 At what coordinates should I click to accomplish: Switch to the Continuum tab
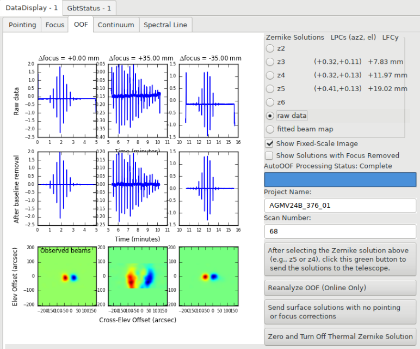pos(116,25)
